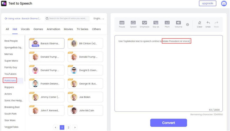Go to previous page arrow
230x131 pixels.
tap(55, 127)
